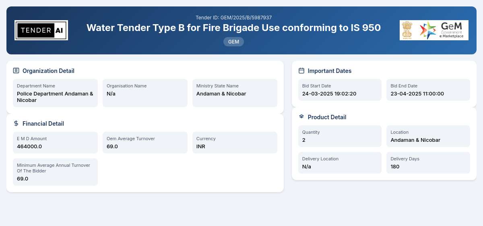The image size is (483, 226).
Task: Click the Tender AI logo
Action: tap(41, 30)
